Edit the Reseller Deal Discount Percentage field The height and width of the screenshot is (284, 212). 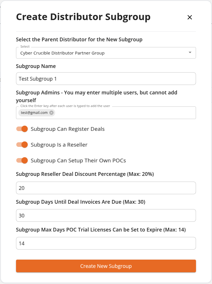point(106,188)
